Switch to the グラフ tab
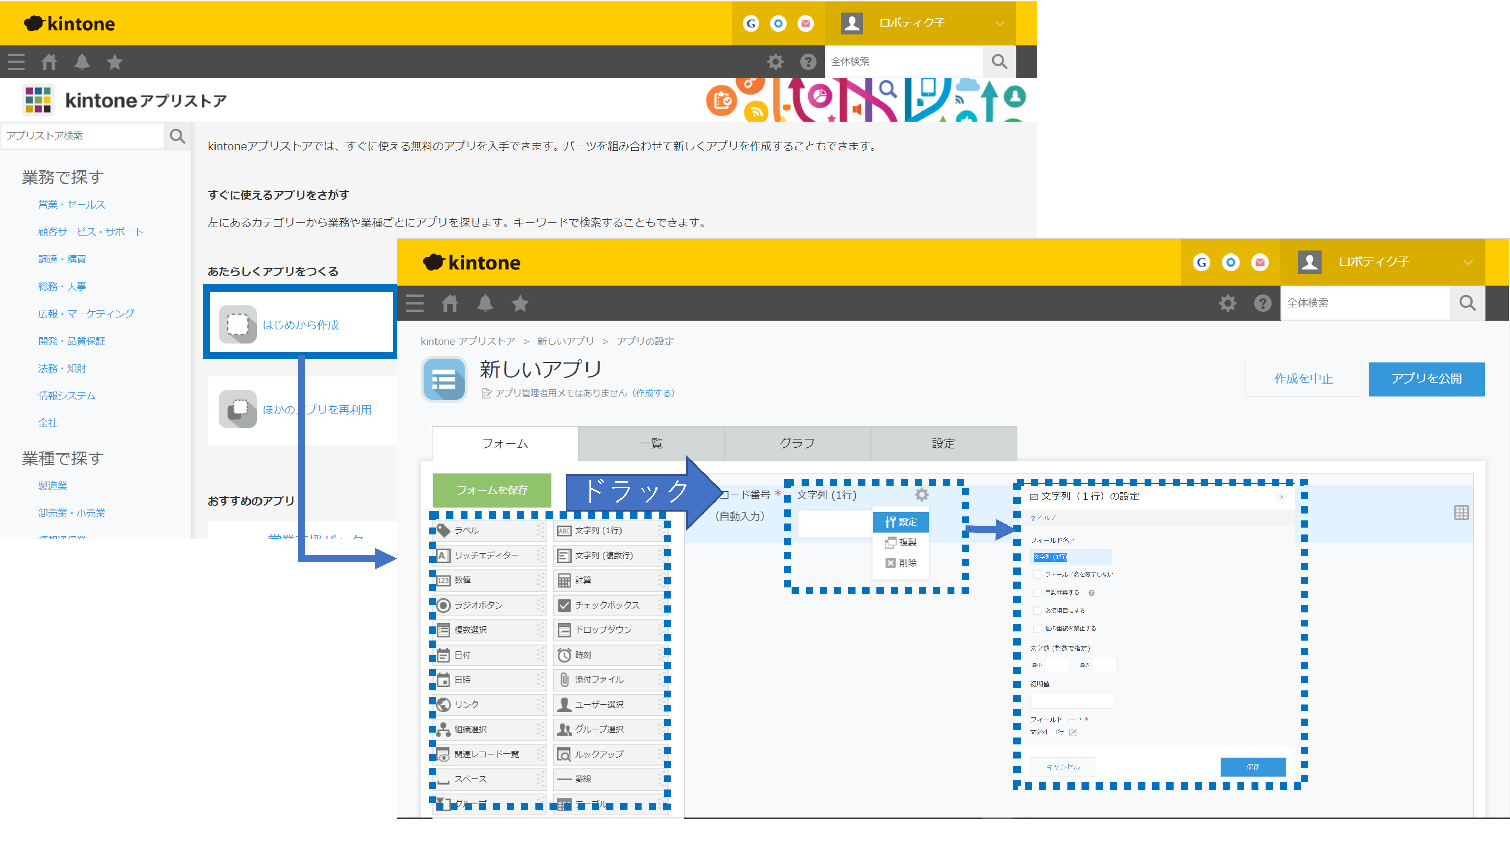The width and height of the screenshot is (1510, 849). coord(797,444)
